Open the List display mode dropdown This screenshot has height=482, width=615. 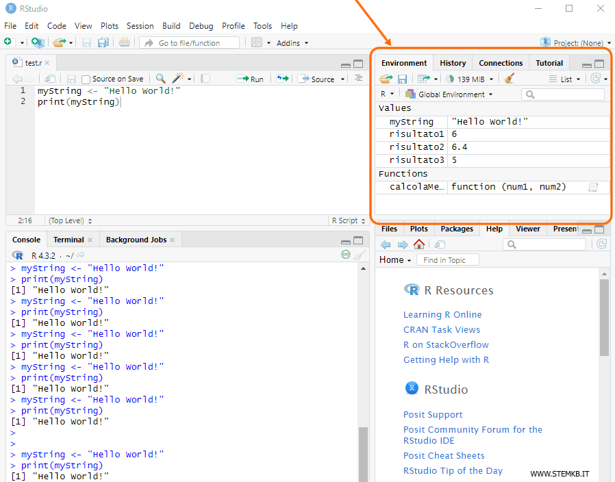coord(566,79)
